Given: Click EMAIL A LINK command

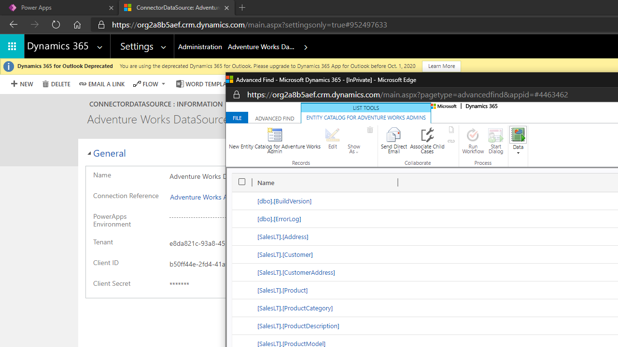Looking at the screenshot, I should tap(102, 84).
